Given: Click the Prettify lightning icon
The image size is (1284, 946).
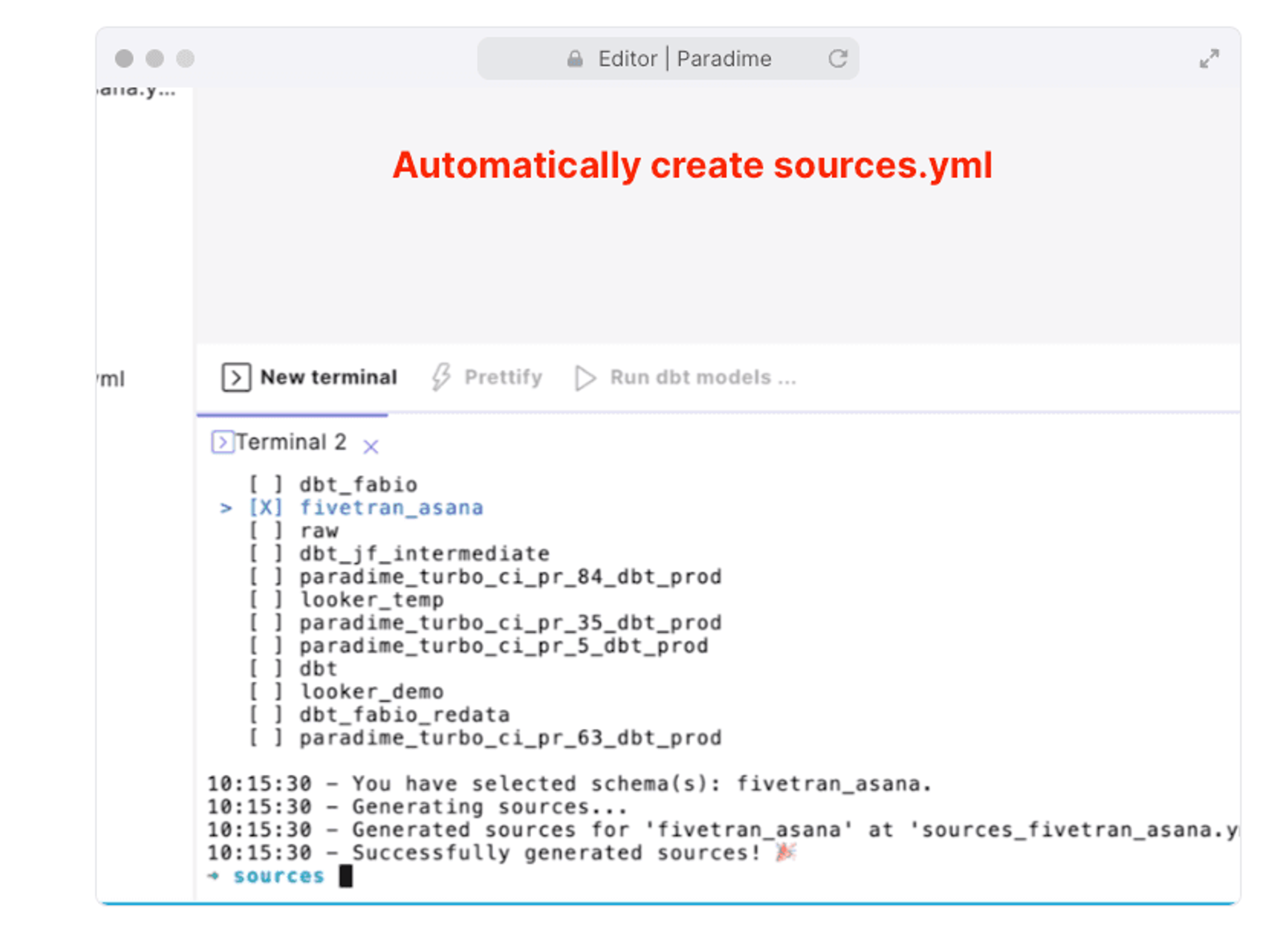Looking at the screenshot, I should [441, 377].
